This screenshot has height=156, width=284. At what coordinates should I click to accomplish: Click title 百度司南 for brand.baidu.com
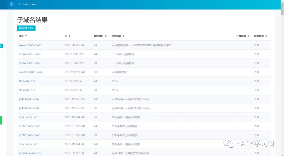pyautogui.click(x=130, y=153)
